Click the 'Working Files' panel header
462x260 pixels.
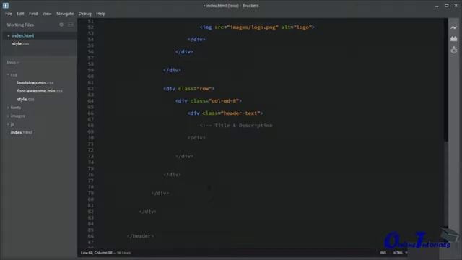[20, 25]
